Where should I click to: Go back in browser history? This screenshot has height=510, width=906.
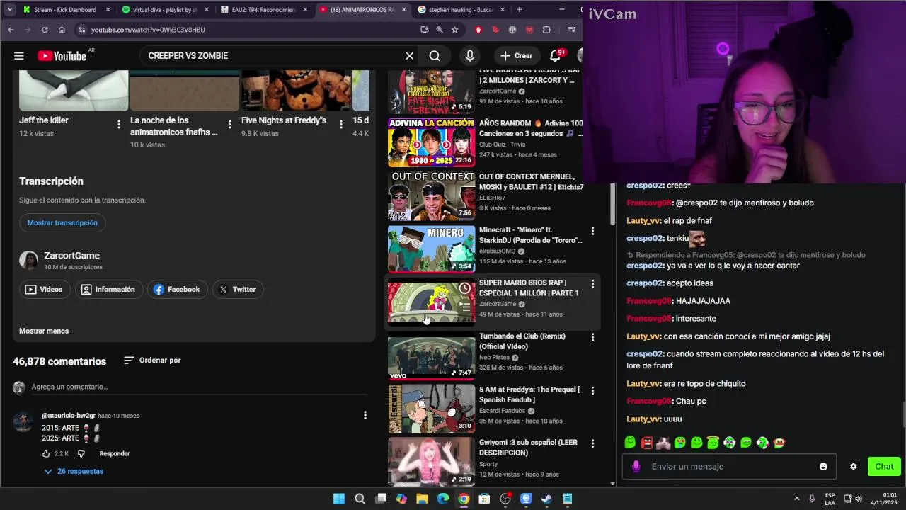[11, 30]
